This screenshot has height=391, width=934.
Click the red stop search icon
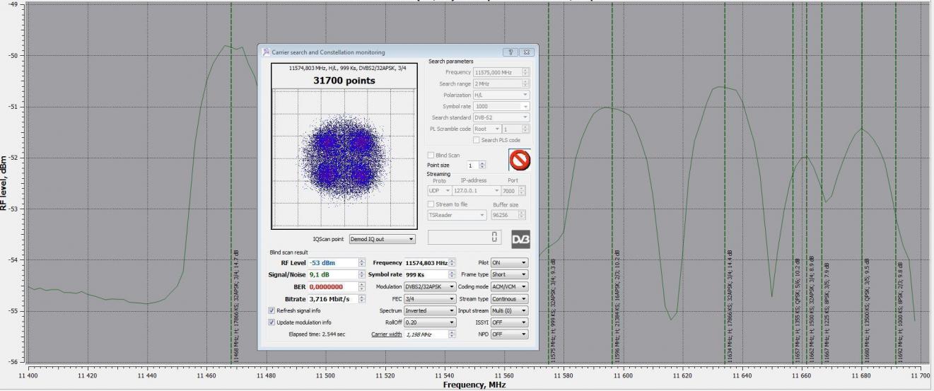520,160
